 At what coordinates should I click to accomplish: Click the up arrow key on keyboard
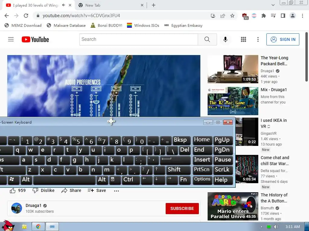(x=159, y=170)
